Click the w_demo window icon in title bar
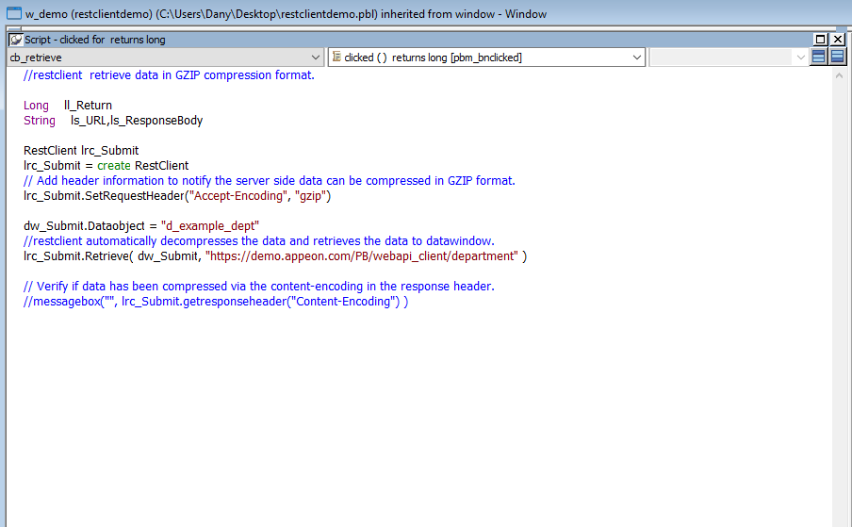Viewport: 852px width, 527px height. pyautogui.click(x=14, y=13)
